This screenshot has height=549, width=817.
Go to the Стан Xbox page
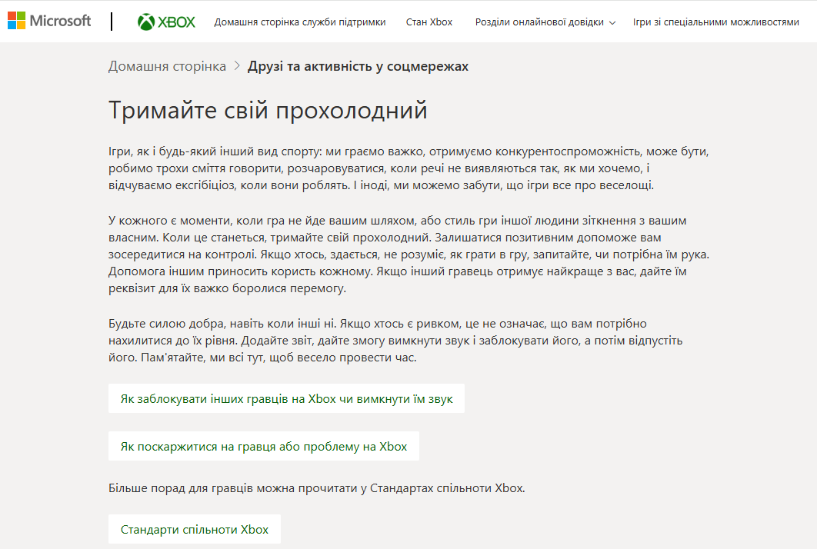click(429, 22)
